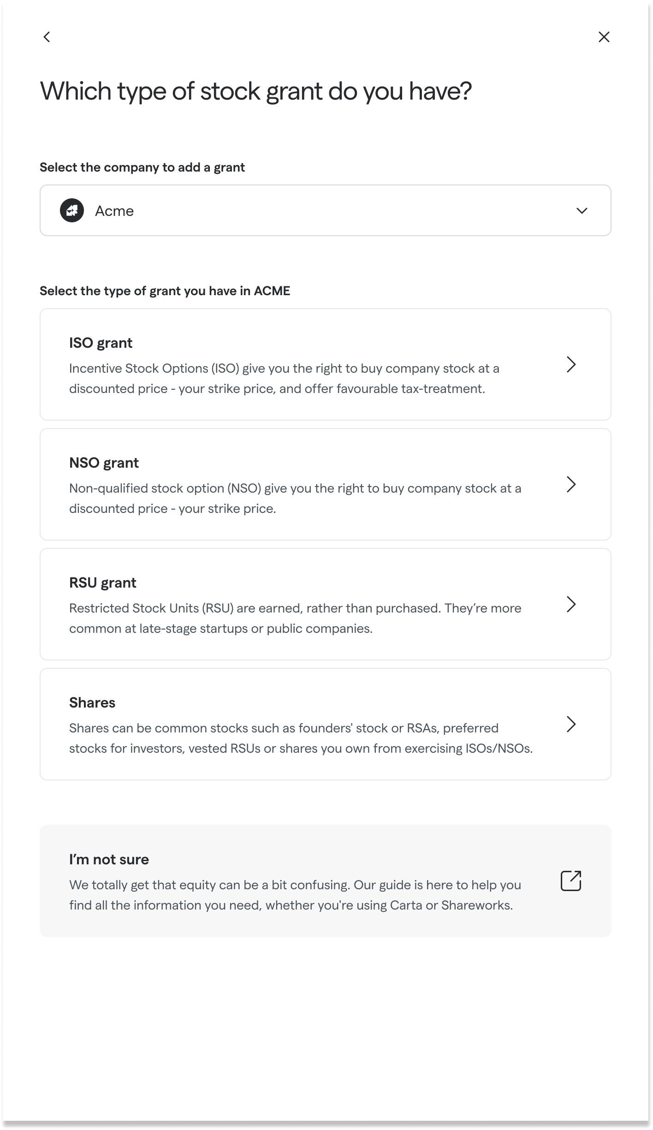The width and height of the screenshot is (653, 1130).
Task: Click the Shares common stocks description
Action: coord(301,738)
